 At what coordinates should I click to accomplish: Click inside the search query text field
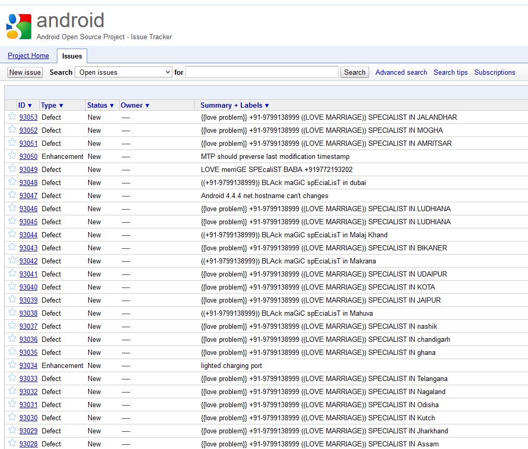(x=261, y=72)
